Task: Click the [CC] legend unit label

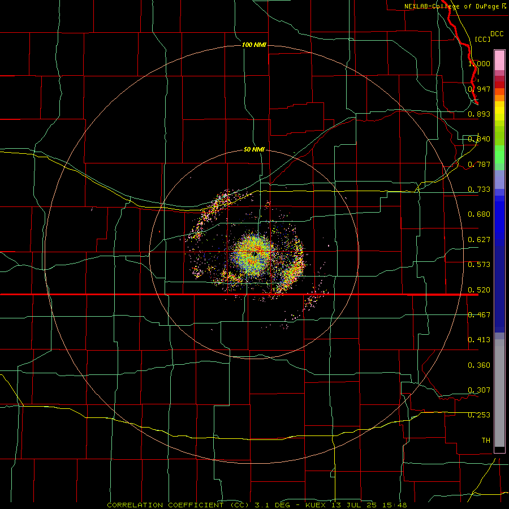Action: 482,39
